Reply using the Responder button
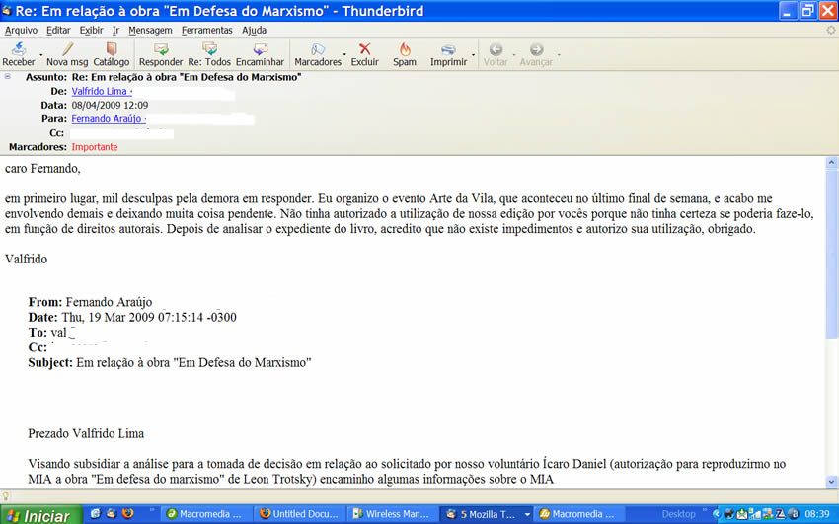Screen dimensions: 839x524 161,50
